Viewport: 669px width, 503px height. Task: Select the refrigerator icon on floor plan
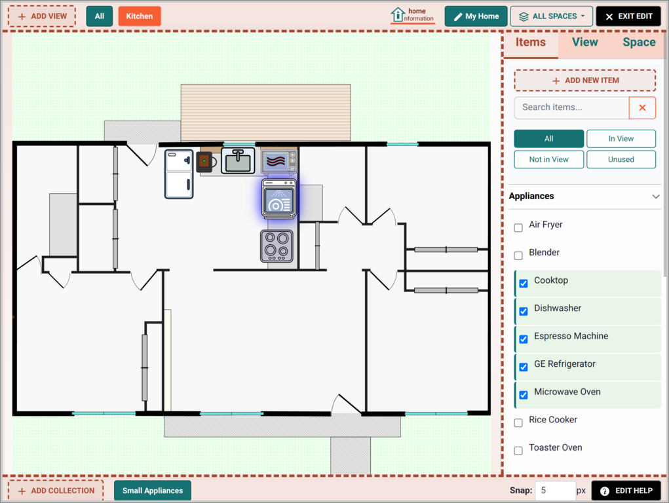click(x=179, y=174)
